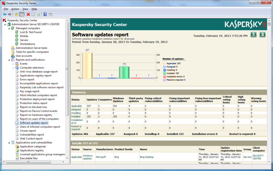Click the Up one level folder icon
The width and height of the screenshot is (273, 171).
[16, 14]
